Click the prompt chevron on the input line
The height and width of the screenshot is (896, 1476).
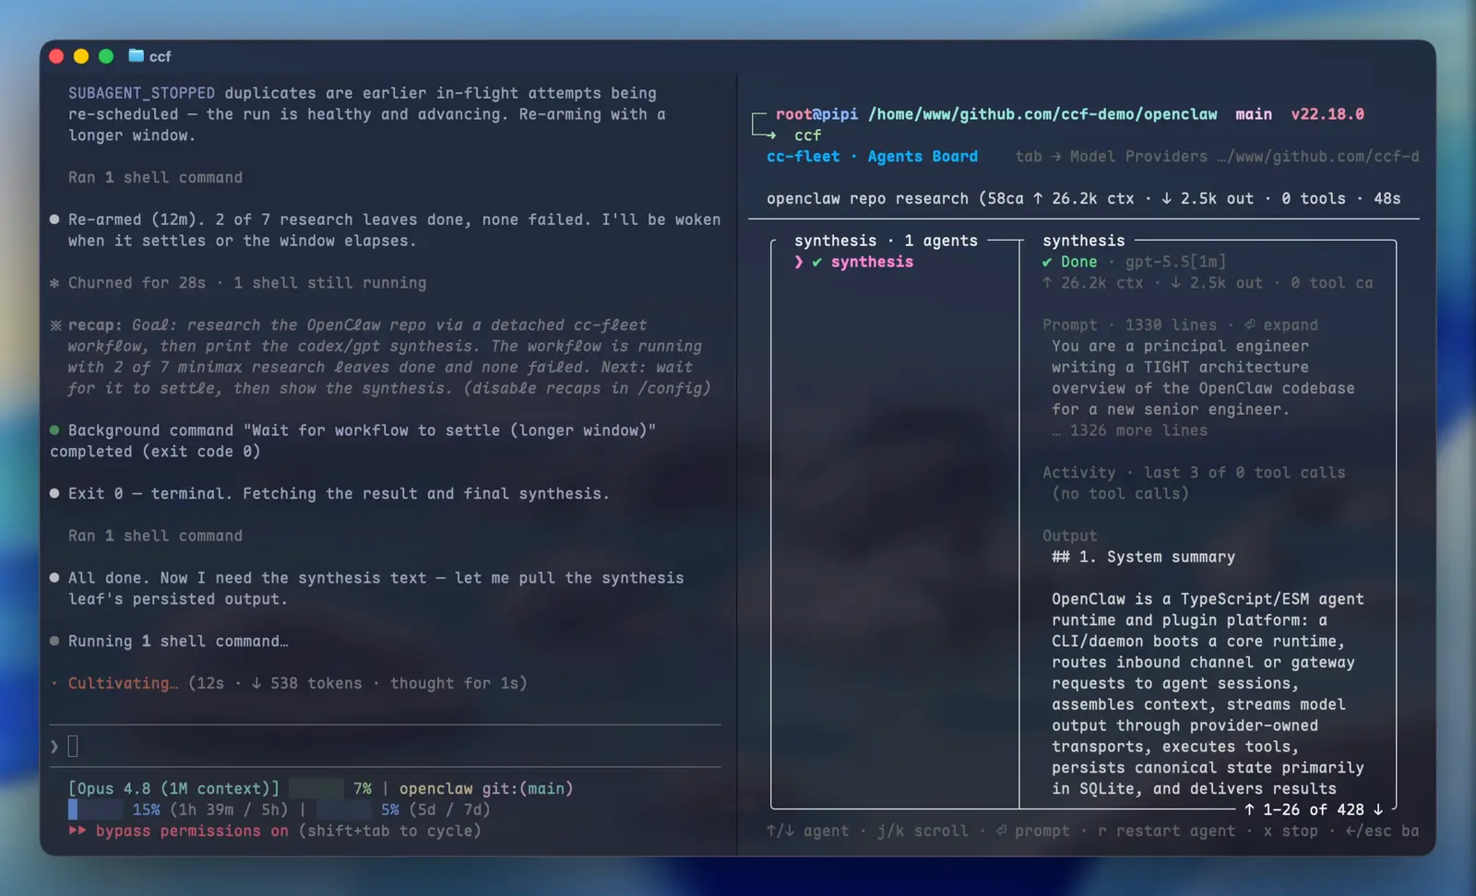click(54, 747)
